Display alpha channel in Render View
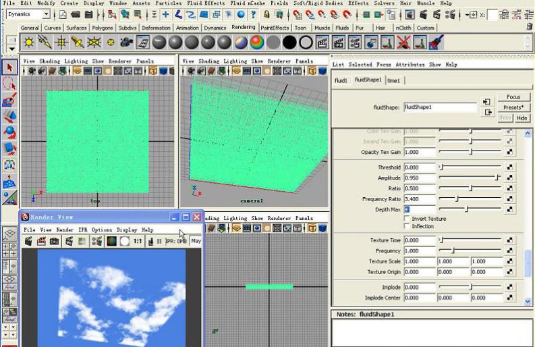535x347 pixels. click(125, 241)
